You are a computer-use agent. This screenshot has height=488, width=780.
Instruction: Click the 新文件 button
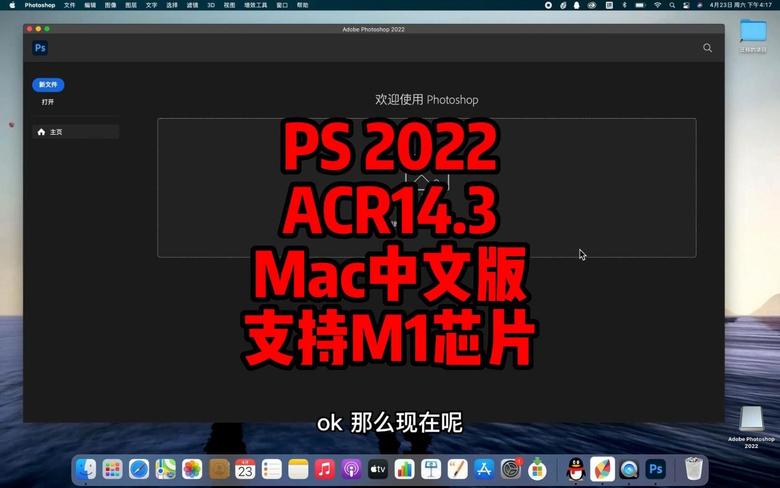pyautogui.click(x=48, y=84)
